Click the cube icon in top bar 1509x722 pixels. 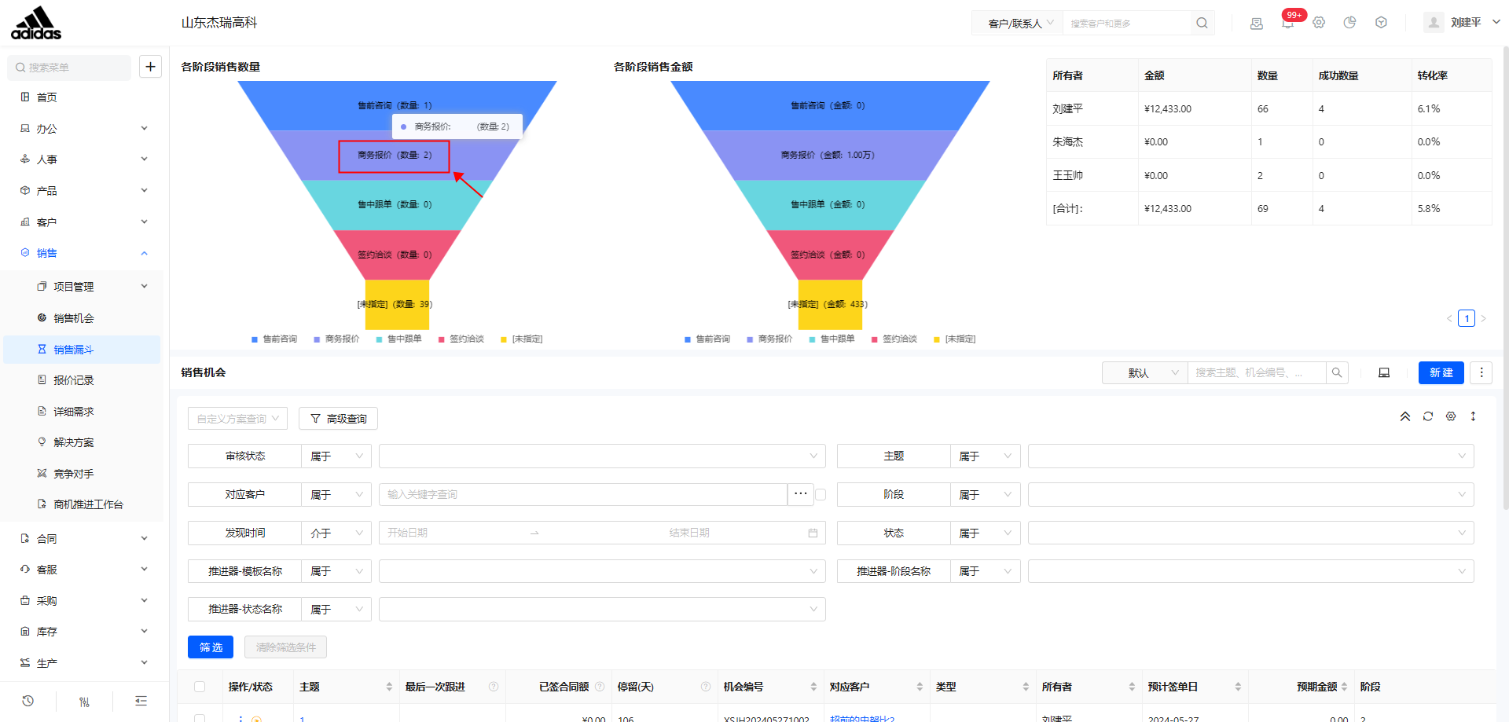click(1381, 23)
